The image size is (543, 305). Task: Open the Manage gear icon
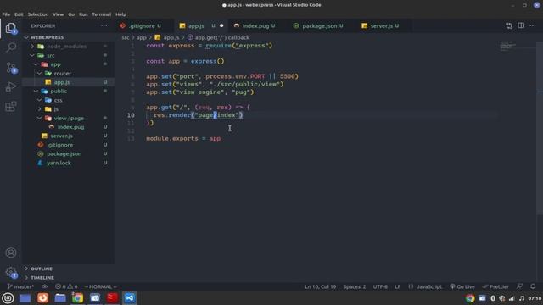11,272
